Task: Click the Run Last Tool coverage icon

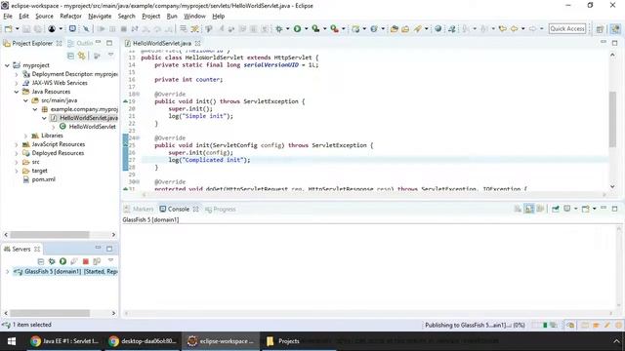Action: point(315,28)
